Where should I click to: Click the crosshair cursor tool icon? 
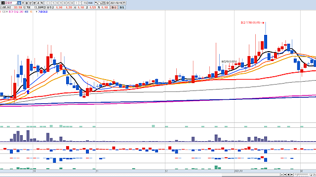[x=100, y=3]
